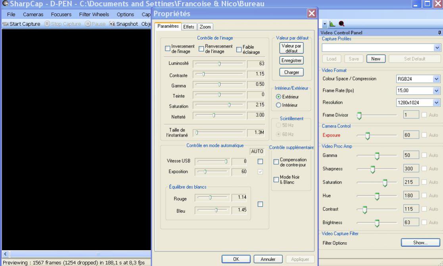Close the Propriétés dialog
Screen dimensions: 443x266
coord(312,13)
